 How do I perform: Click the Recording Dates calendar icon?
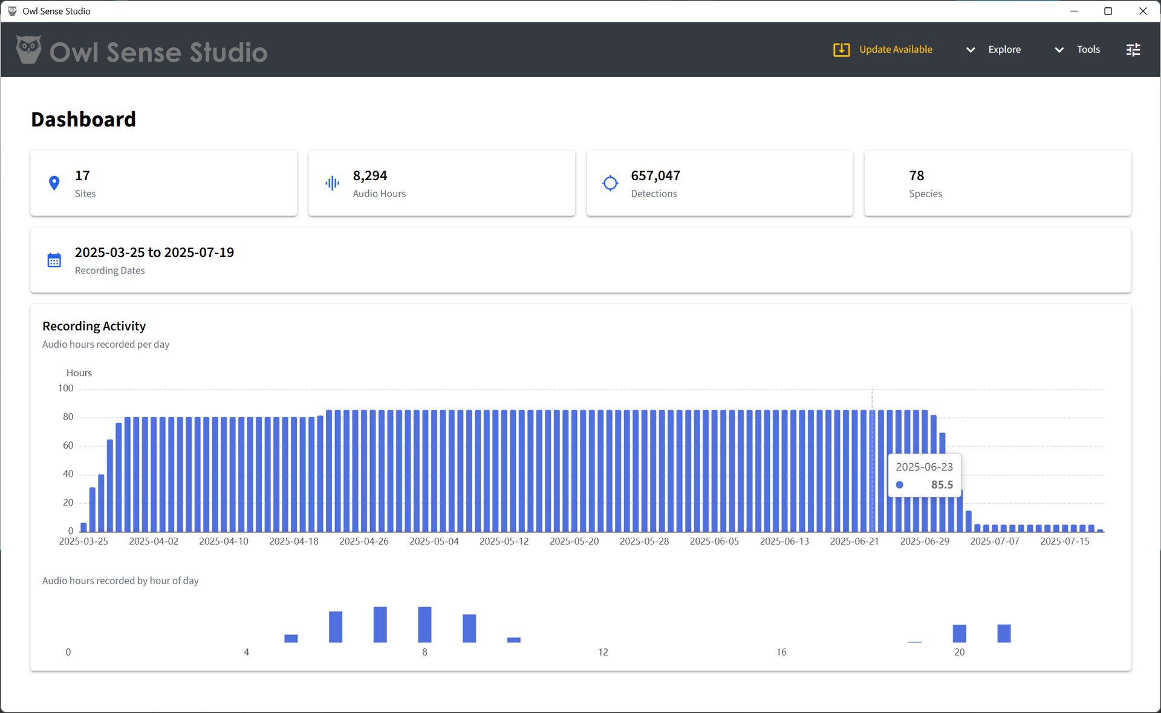[54, 260]
